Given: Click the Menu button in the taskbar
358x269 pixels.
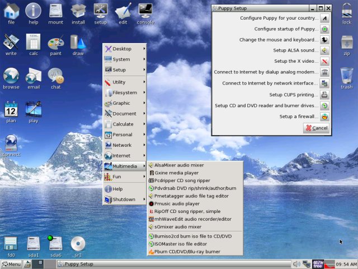Looking at the screenshot, I should [11, 264].
